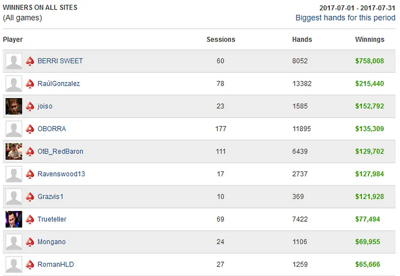Viewport: 400px width, 276px height.
Task: Open Ravenswood13 player name link
Action: (61, 174)
